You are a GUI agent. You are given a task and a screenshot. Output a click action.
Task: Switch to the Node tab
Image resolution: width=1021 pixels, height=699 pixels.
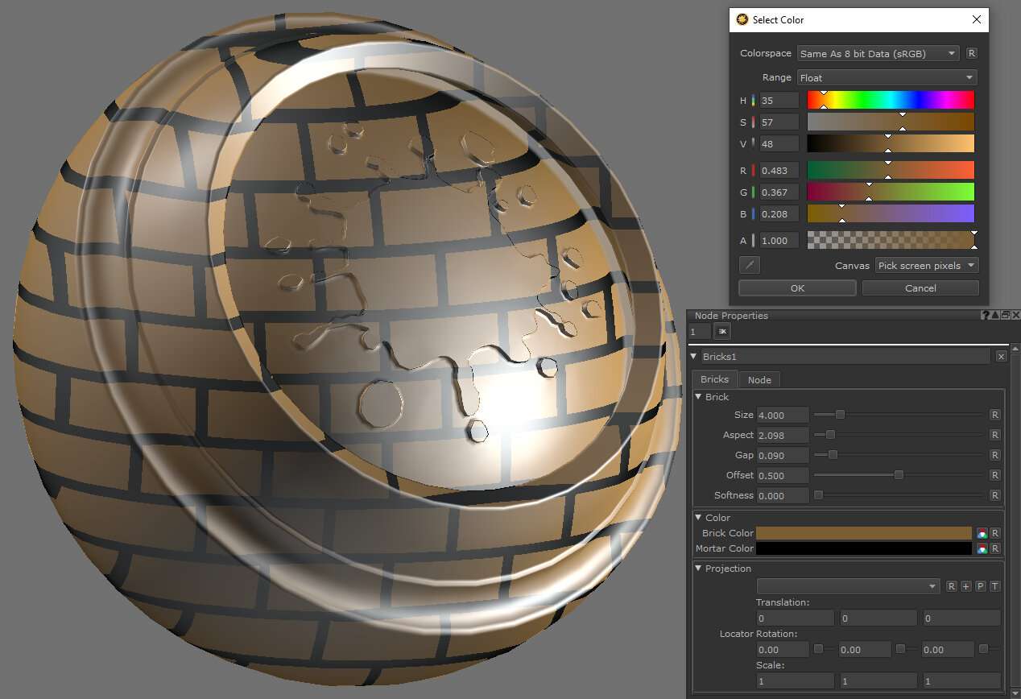759,379
